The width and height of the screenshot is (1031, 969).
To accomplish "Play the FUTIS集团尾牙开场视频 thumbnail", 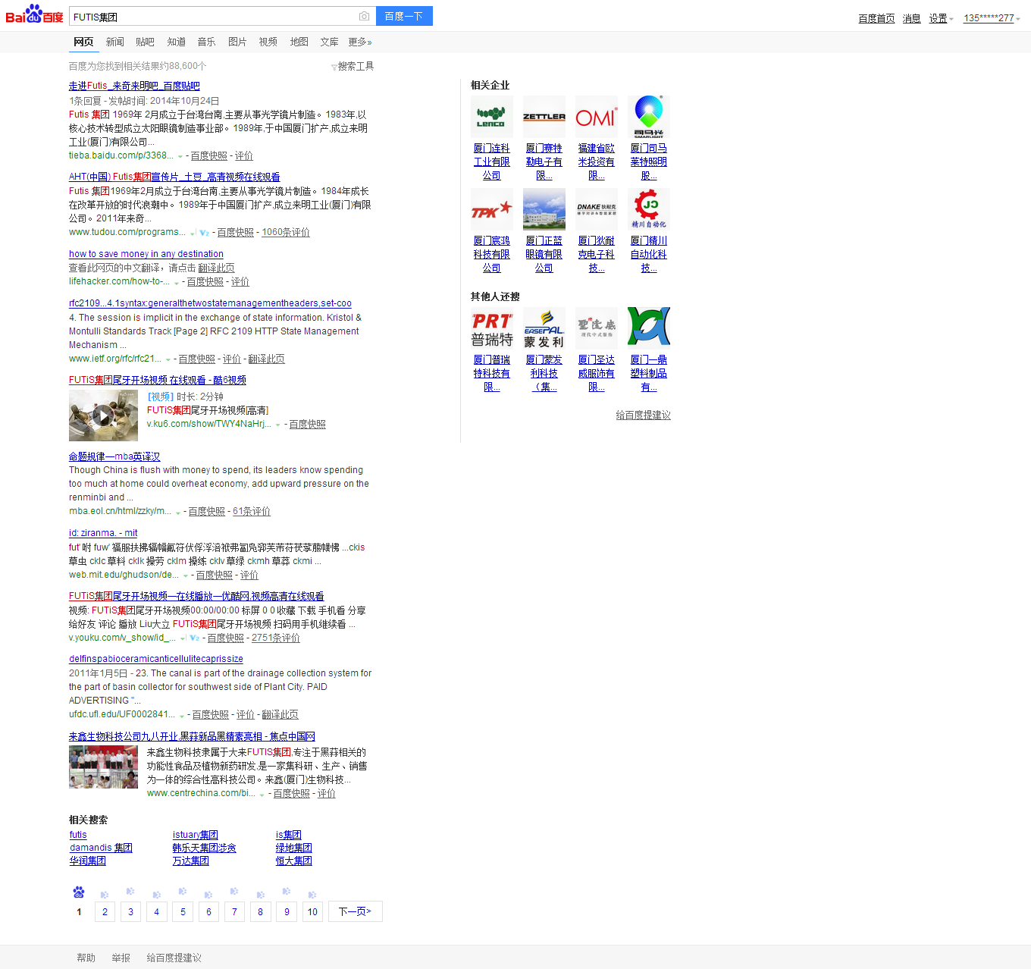I will [103, 416].
